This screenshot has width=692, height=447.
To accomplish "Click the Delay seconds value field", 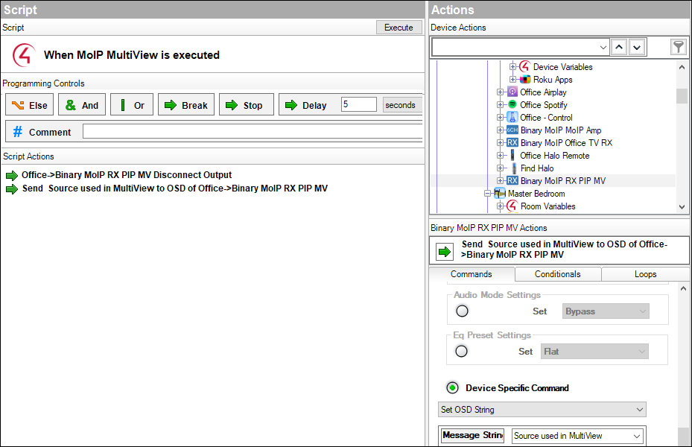I will (358, 105).
